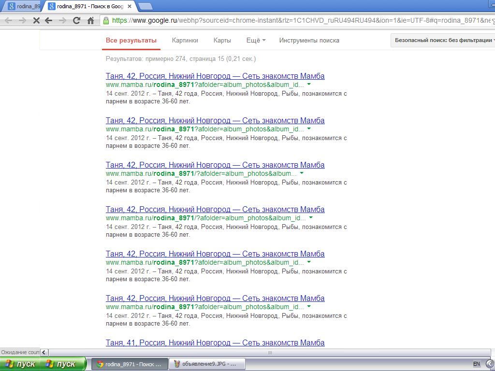Click the dark back arrow beside reload

[48, 21]
